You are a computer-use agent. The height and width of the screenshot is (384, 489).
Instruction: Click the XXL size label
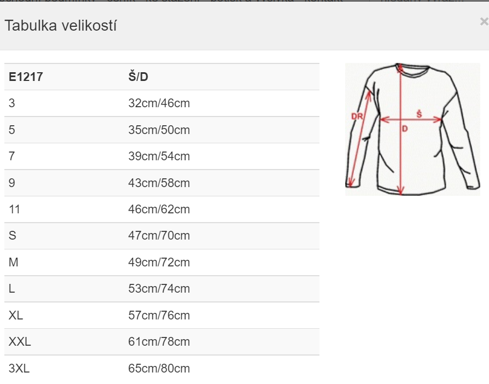20,342
